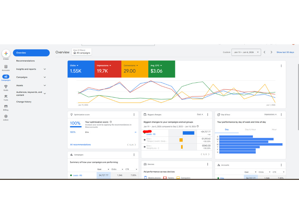
Task: Open Change history in the sidebar
Action: point(24,102)
